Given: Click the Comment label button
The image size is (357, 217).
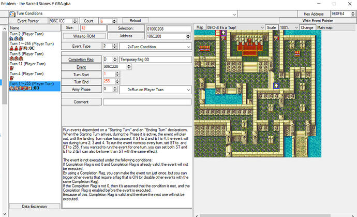Looking at the screenshot, I should (81, 102).
